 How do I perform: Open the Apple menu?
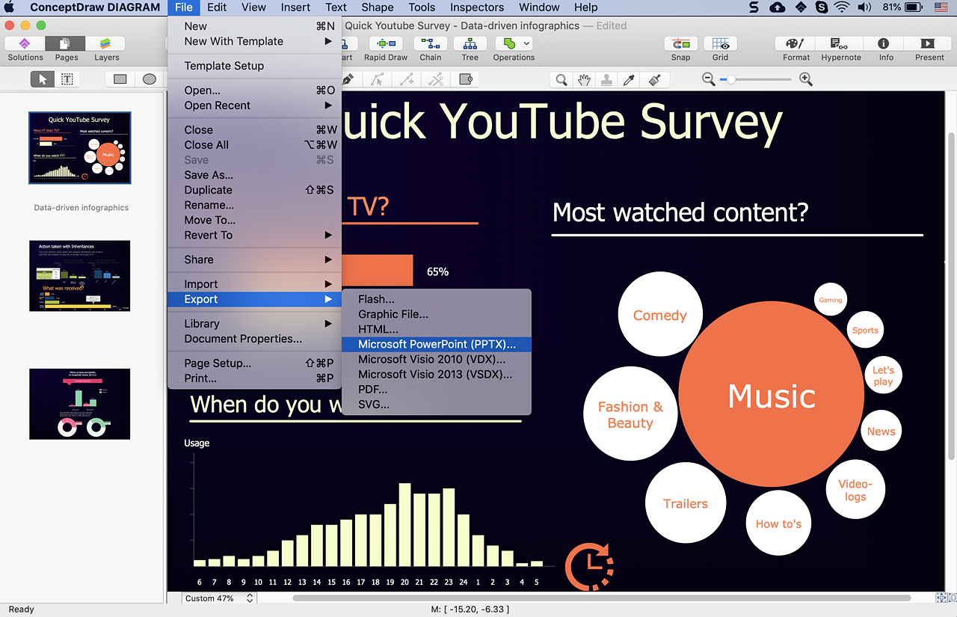(10, 7)
